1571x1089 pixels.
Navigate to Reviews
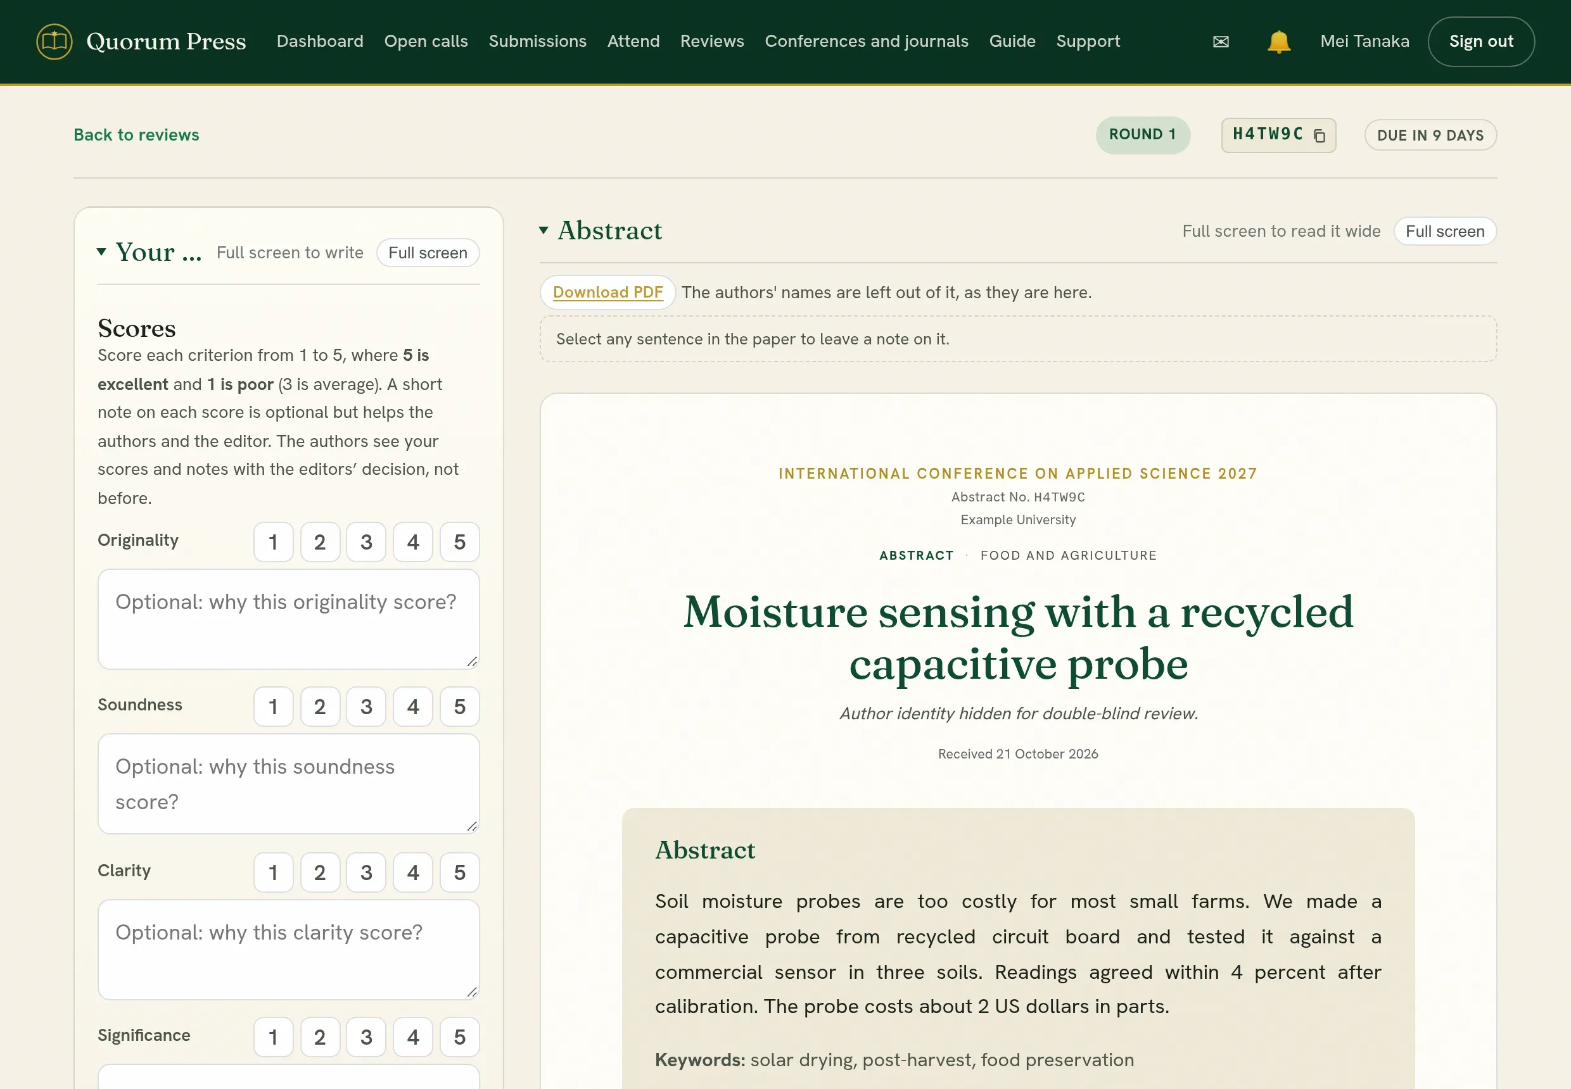[712, 41]
